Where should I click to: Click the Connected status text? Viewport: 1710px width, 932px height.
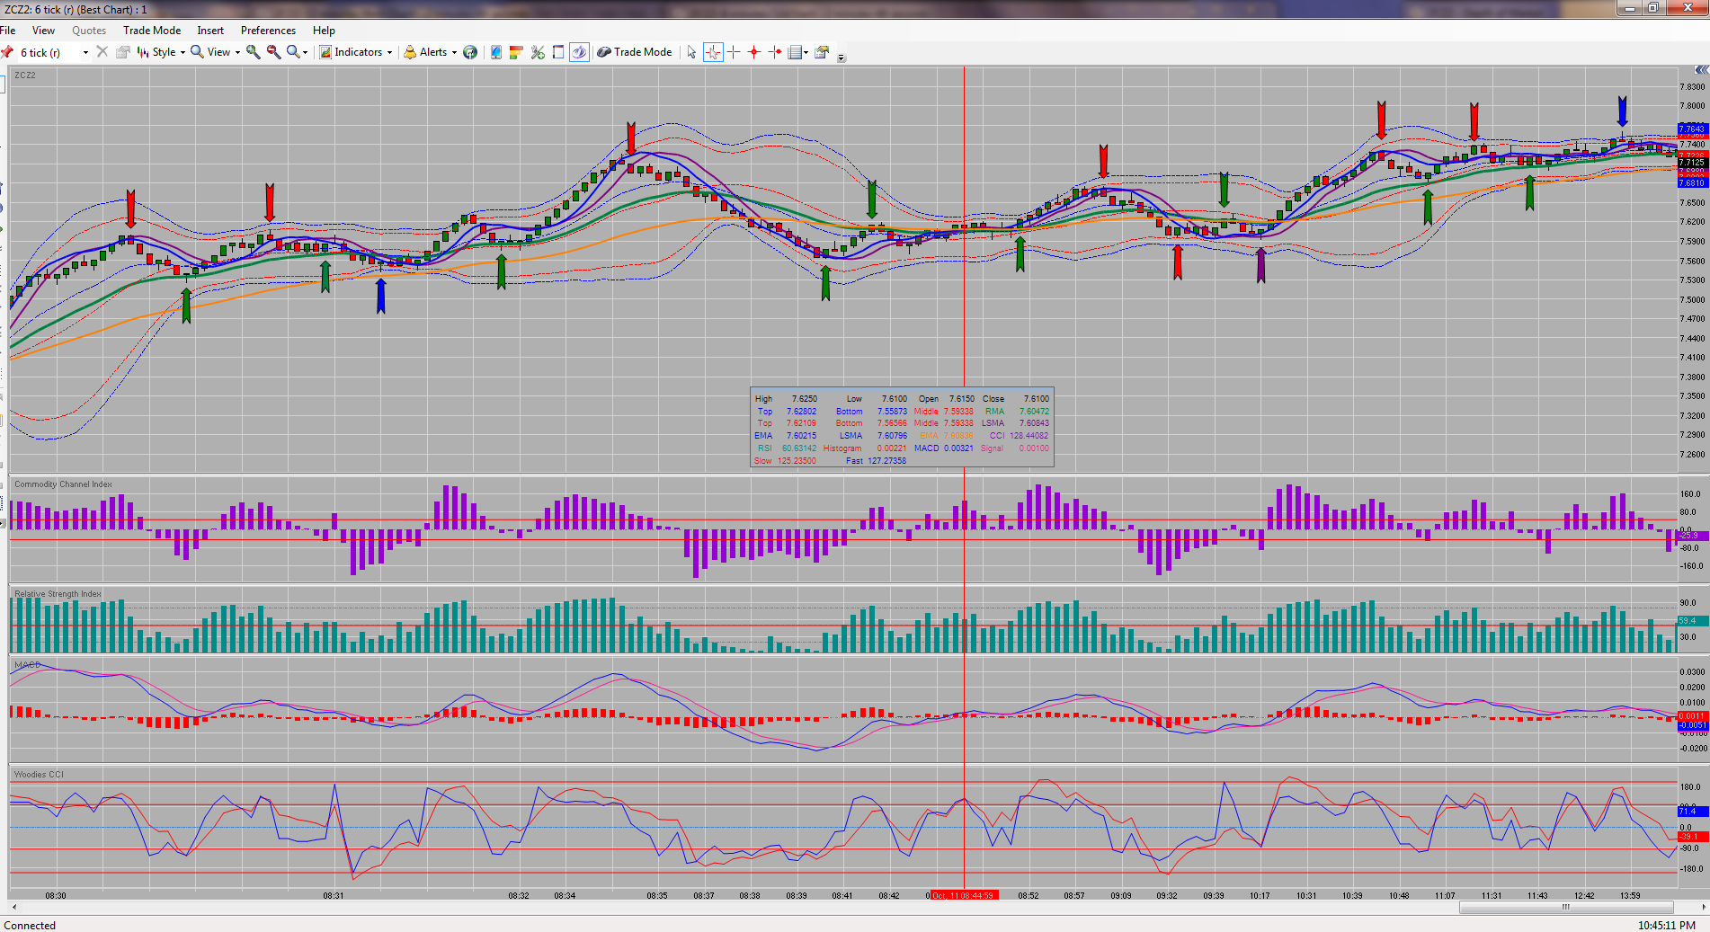coord(30,925)
